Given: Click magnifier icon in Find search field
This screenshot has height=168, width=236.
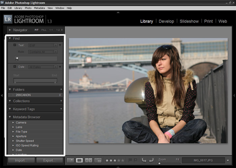Looking at the screenshot, I should tap(17, 58).
